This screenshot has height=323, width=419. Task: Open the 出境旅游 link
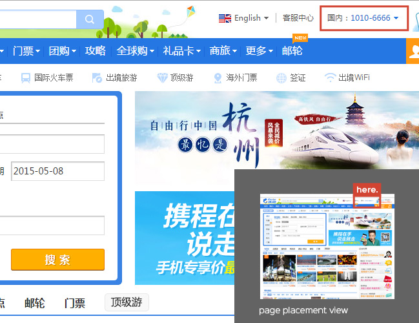click(x=121, y=78)
